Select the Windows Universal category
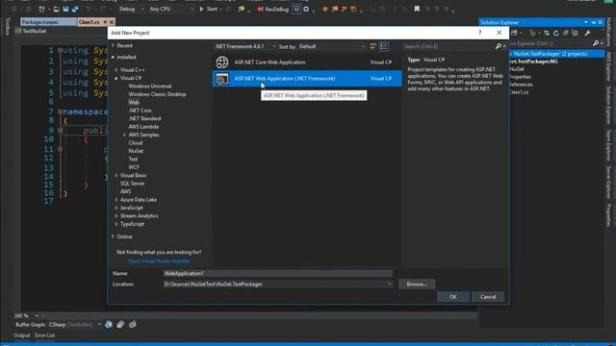 (150, 86)
